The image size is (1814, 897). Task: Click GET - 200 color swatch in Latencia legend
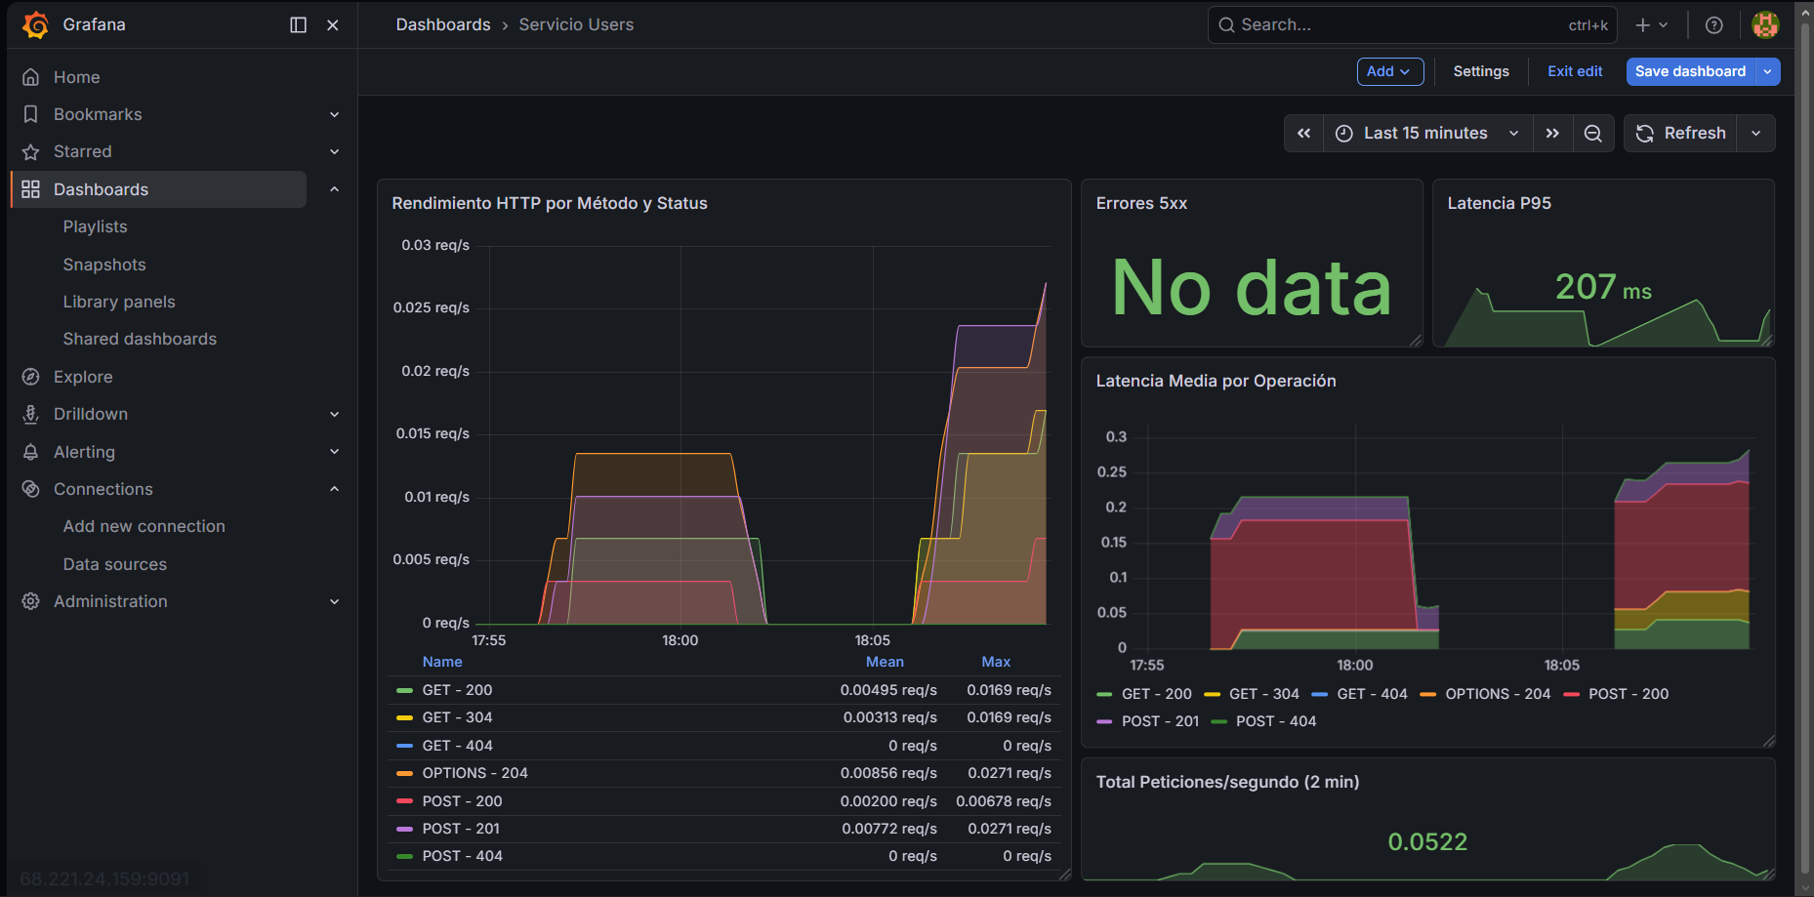pos(1104,694)
